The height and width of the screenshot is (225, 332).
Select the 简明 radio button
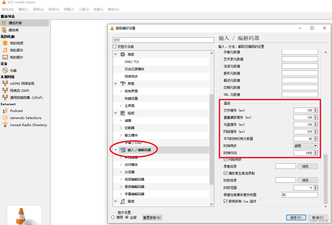coord(113,217)
